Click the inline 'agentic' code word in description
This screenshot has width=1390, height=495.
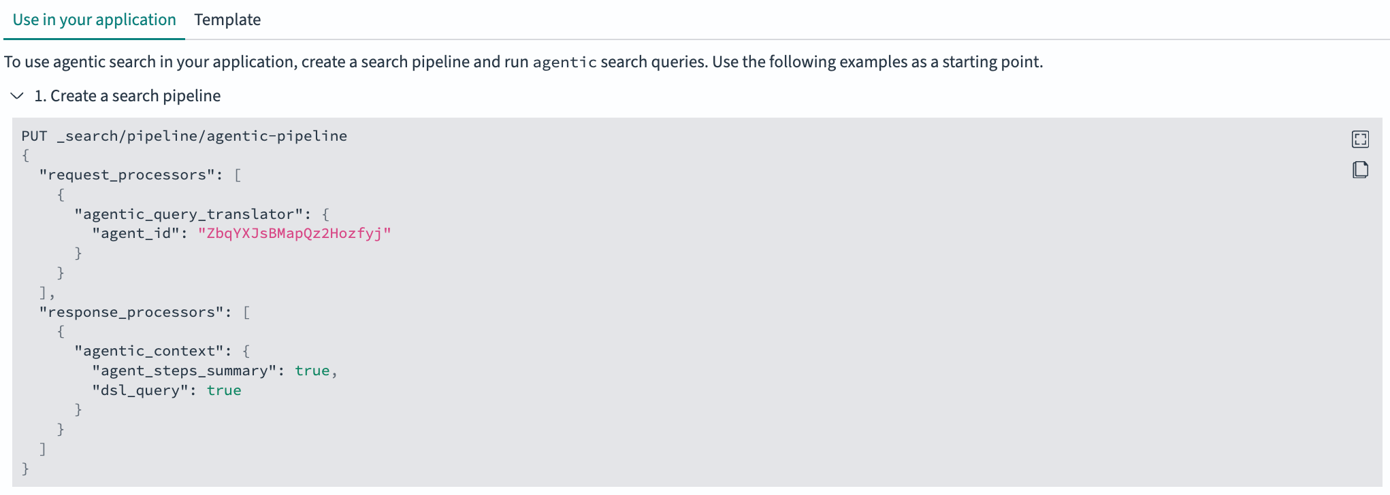point(564,63)
